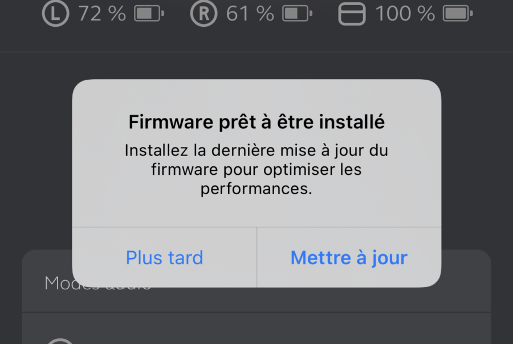Tap the charging case battery icon
Screen dimensions: 513x344
458,14
